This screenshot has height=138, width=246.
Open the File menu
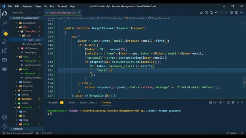tap(10, 7)
